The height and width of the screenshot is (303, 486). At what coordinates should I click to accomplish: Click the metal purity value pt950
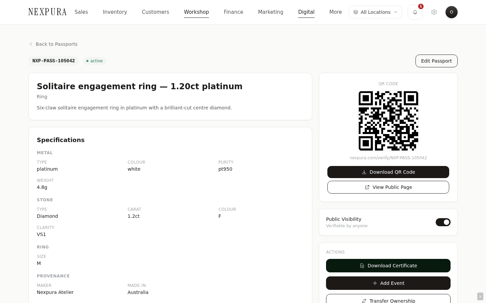pyautogui.click(x=225, y=169)
